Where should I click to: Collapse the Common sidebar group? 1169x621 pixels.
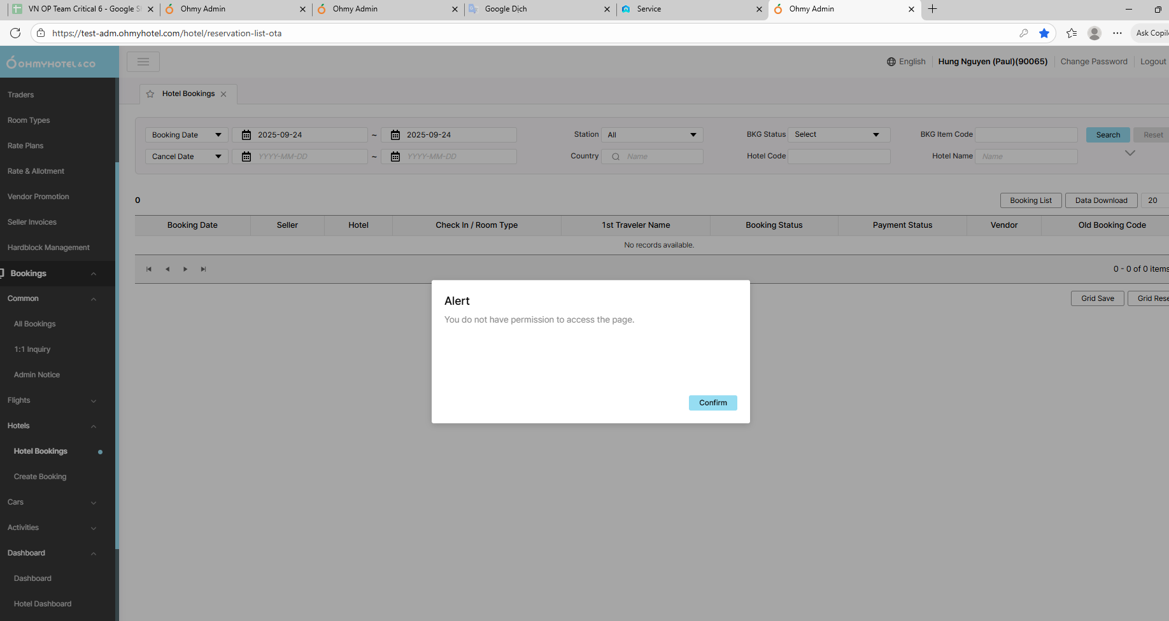(94, 299)
